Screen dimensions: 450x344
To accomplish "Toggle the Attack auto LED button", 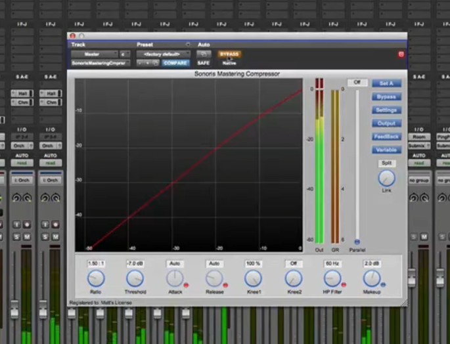I will 186,285.
